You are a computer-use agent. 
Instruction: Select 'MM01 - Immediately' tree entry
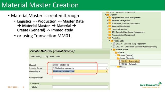pos(131,61)
